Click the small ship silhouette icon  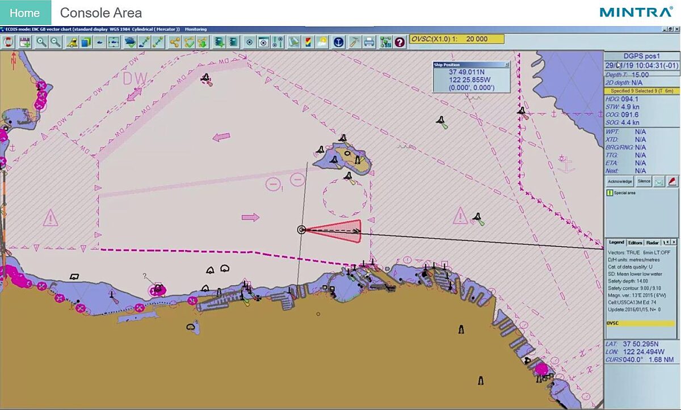pyautogui.click(x=99, y=42)
